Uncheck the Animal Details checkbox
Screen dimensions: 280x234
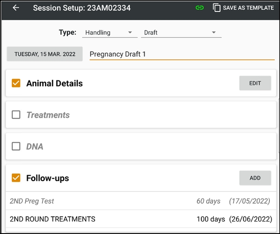click(16, 83)
